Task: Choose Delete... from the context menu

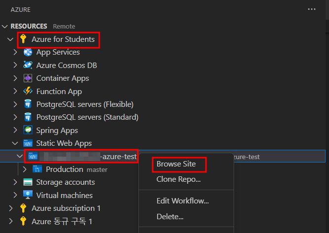Action: pyautogui.click(x=170, y=216)
